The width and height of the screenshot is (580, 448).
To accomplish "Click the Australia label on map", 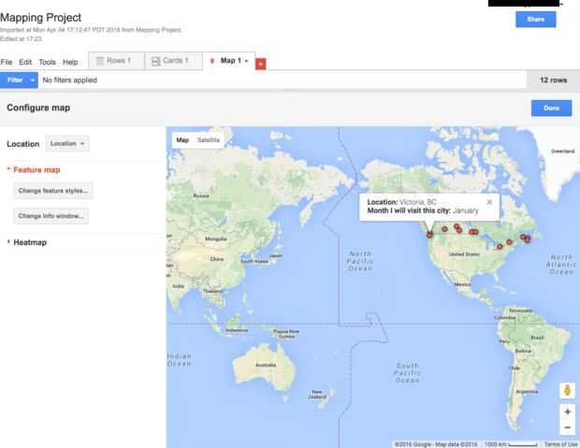I will coord(266,365).
